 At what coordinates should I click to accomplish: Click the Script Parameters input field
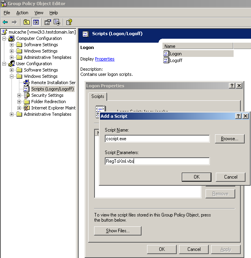[x=157, y=161]
